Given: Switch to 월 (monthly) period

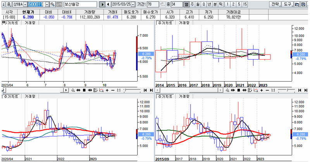Looking at the screenshot, I should pyautogui.click(x=198, y=4).
